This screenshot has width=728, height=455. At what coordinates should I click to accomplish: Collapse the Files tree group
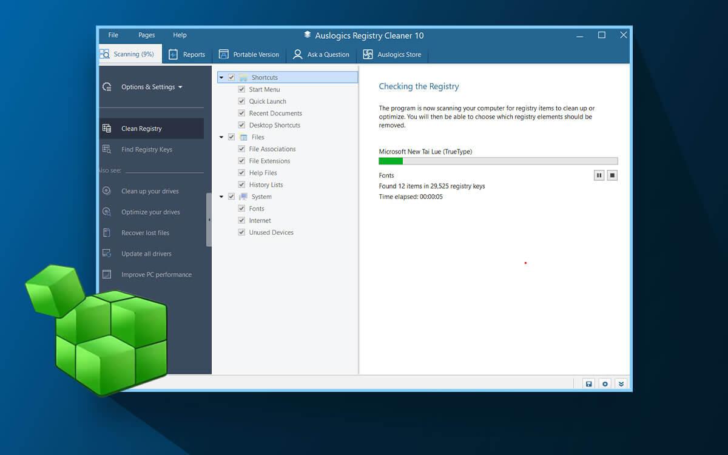coord(221,137)
